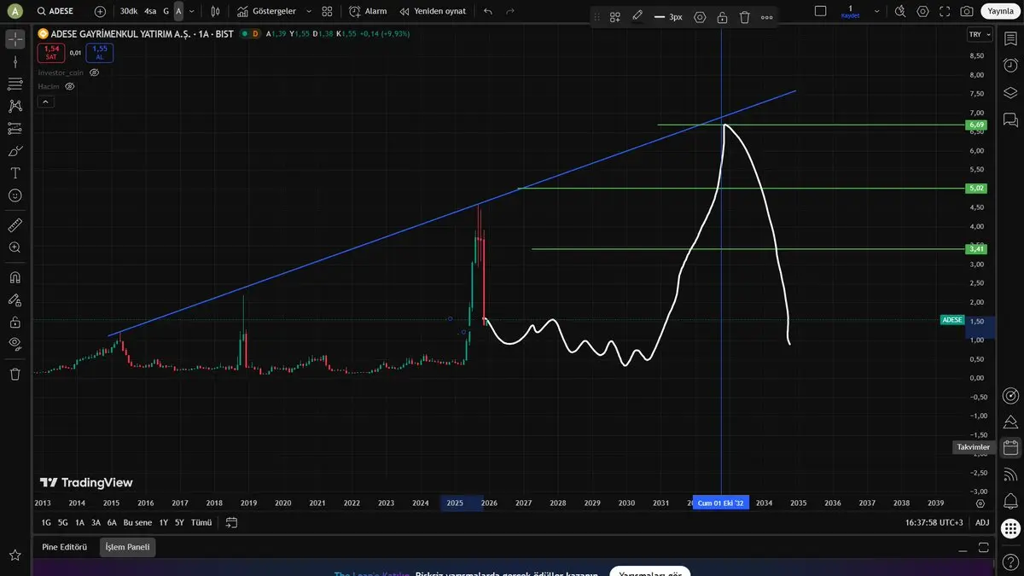This screenshot has height=576, width=1024.
Task: Open indicator templates grid icon
Action: click(x=327, y=11)
